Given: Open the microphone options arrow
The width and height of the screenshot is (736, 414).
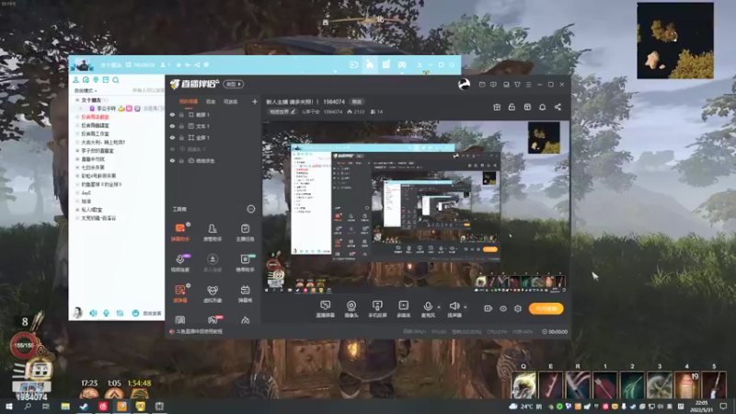Looking at the screenshot, I should [439, 307].
